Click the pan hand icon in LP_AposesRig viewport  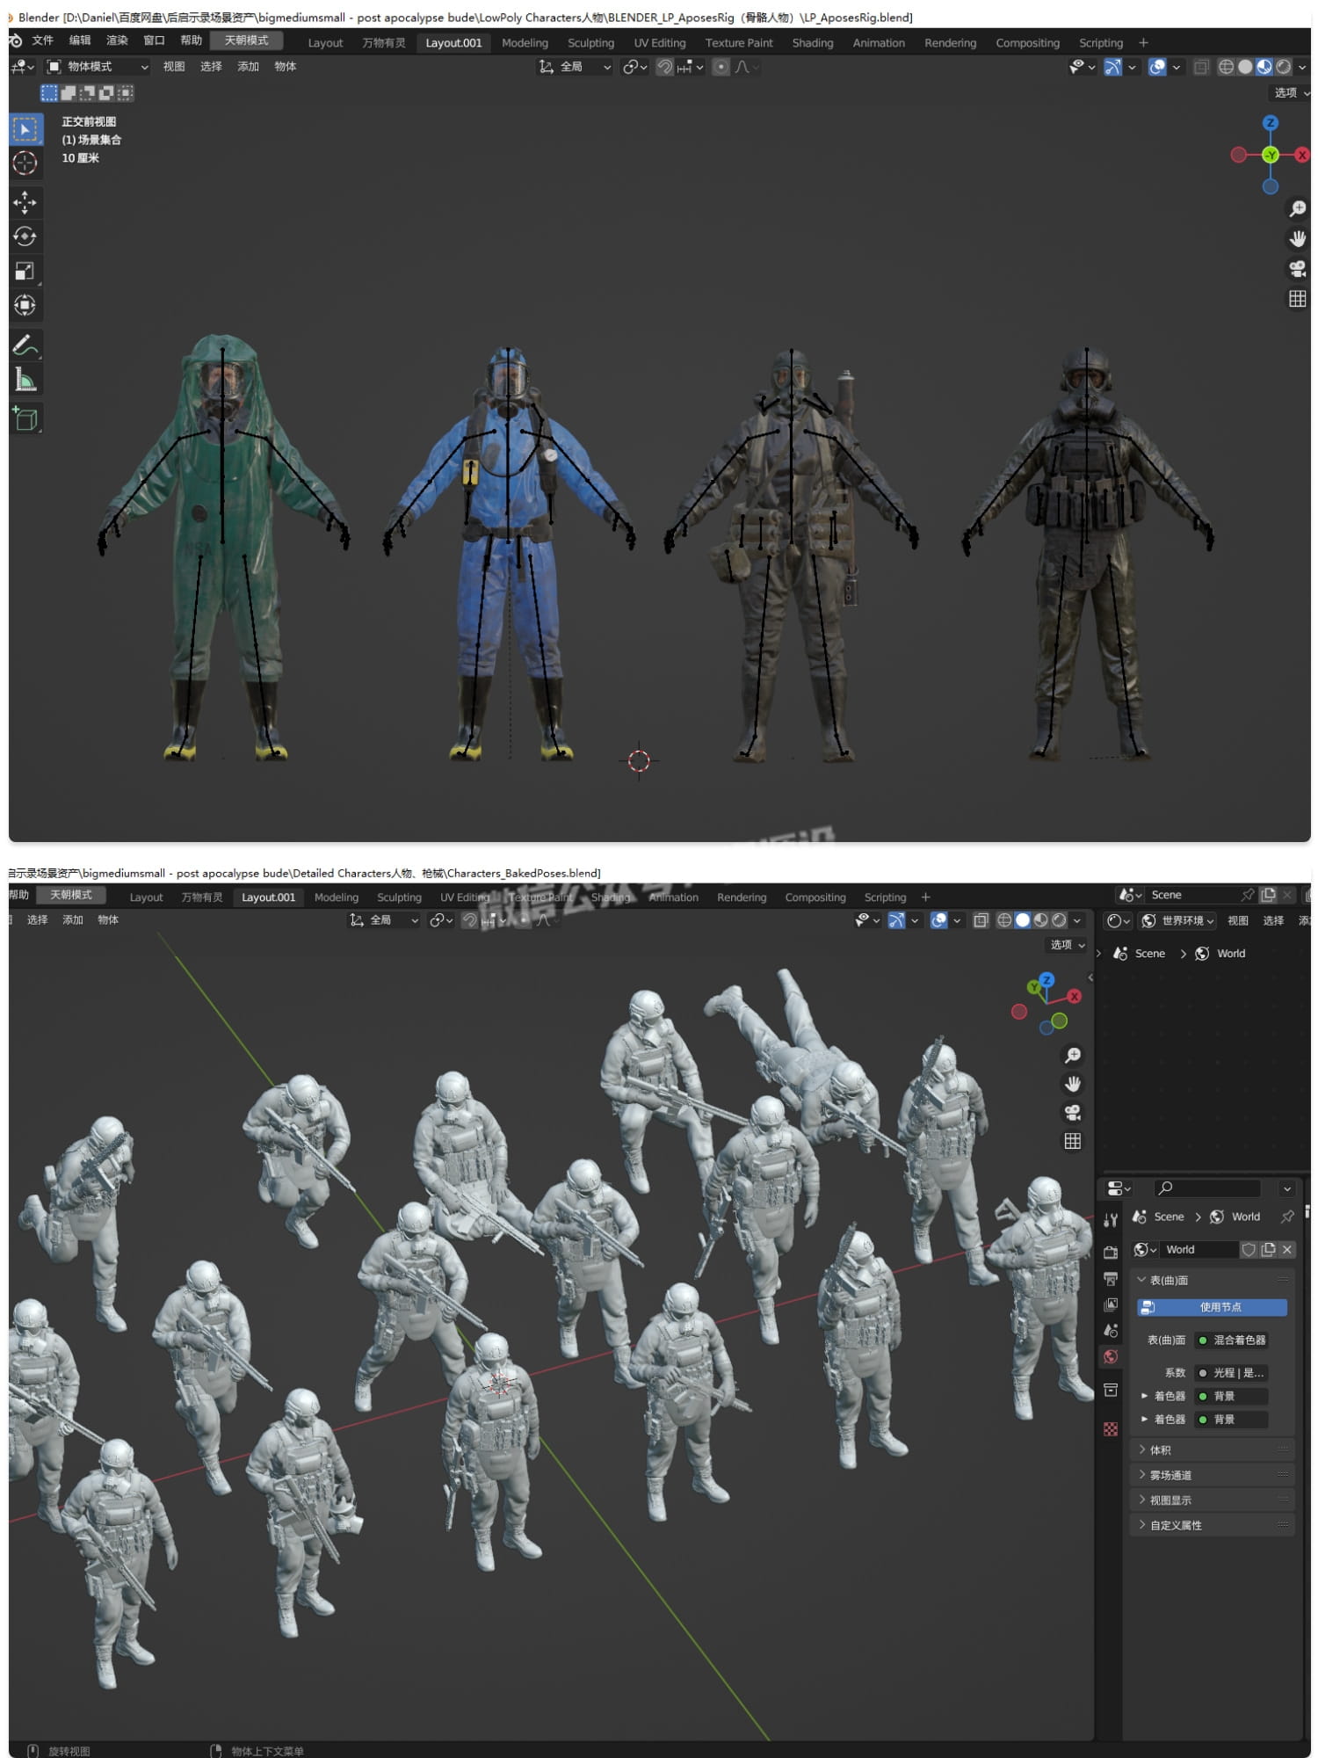click(1297, 239)
